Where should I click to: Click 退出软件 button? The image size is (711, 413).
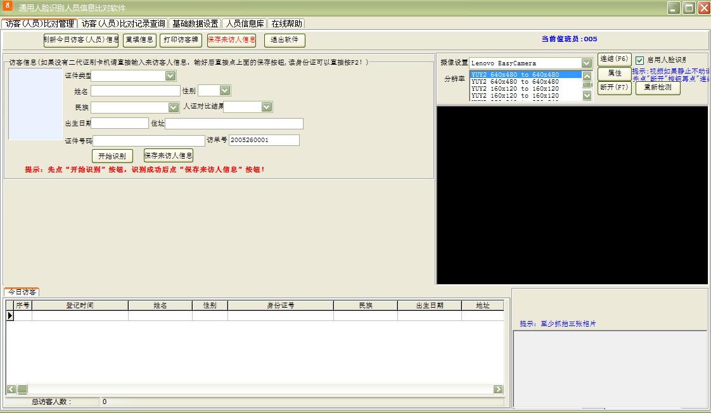tap(285, 40)
